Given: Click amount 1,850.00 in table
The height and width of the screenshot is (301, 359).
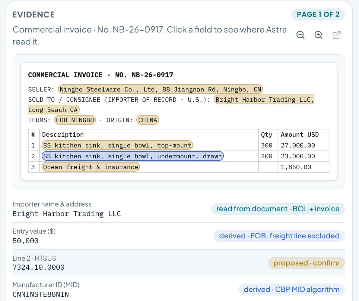Looking at the screenshot, I should [296, 167].
